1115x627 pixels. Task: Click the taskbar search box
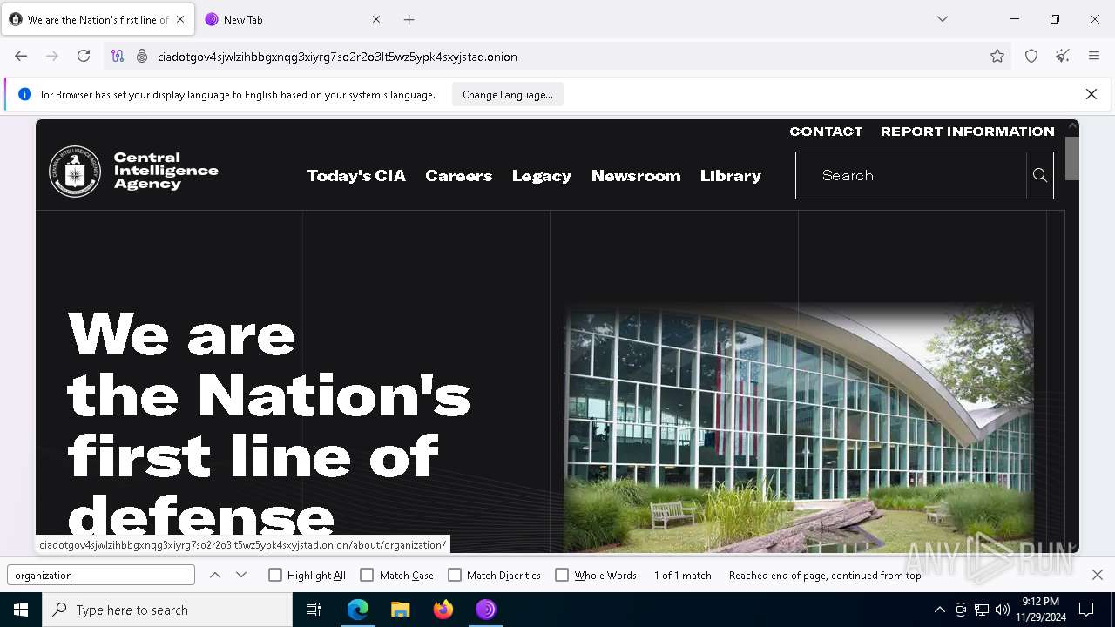coord(167,610)
